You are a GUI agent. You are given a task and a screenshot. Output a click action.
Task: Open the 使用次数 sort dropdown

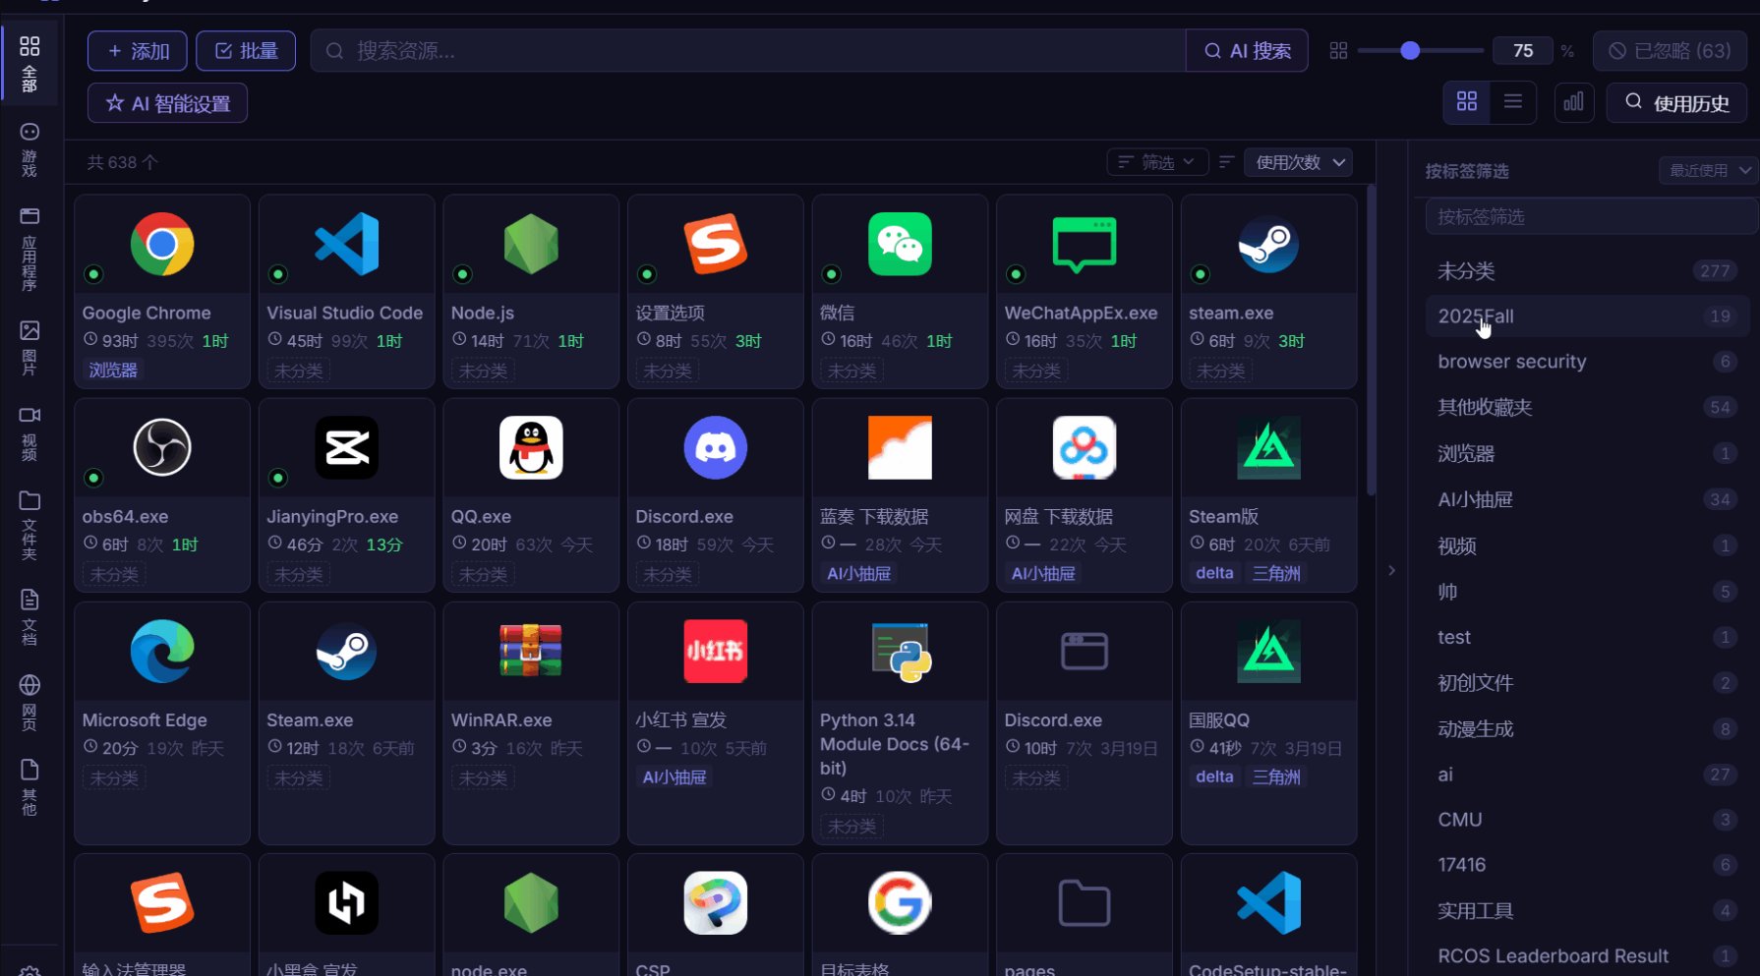pyautogui.click(x=1299, y=162)
